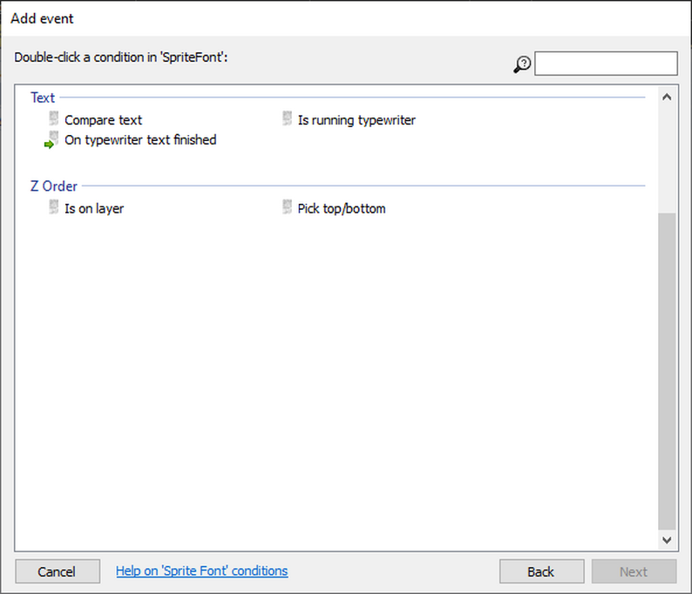Select the On typewriter text finished icon
Screen dimensions: 692x594
[x=51, y=140]
